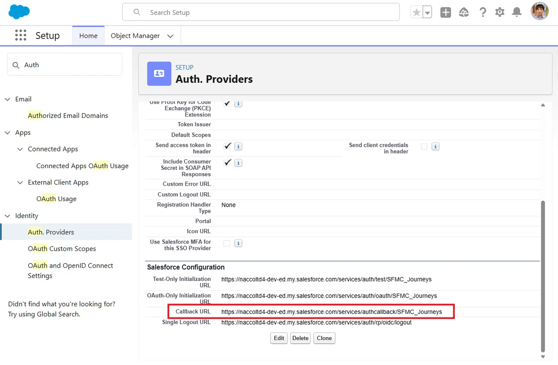558x365 pixels.
Task: Click the Auth. Providers header icon
Action: 159,73
